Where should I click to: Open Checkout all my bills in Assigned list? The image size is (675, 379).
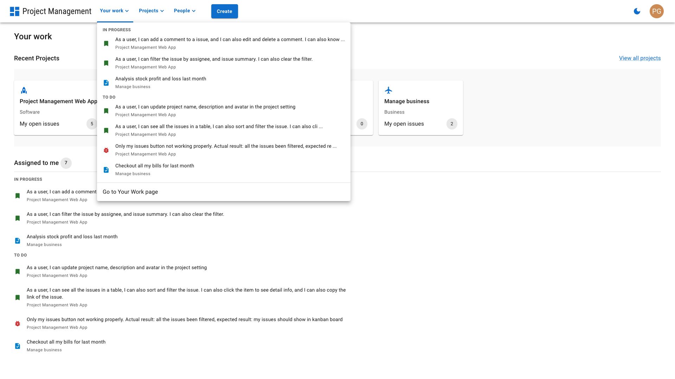[66, 342]
